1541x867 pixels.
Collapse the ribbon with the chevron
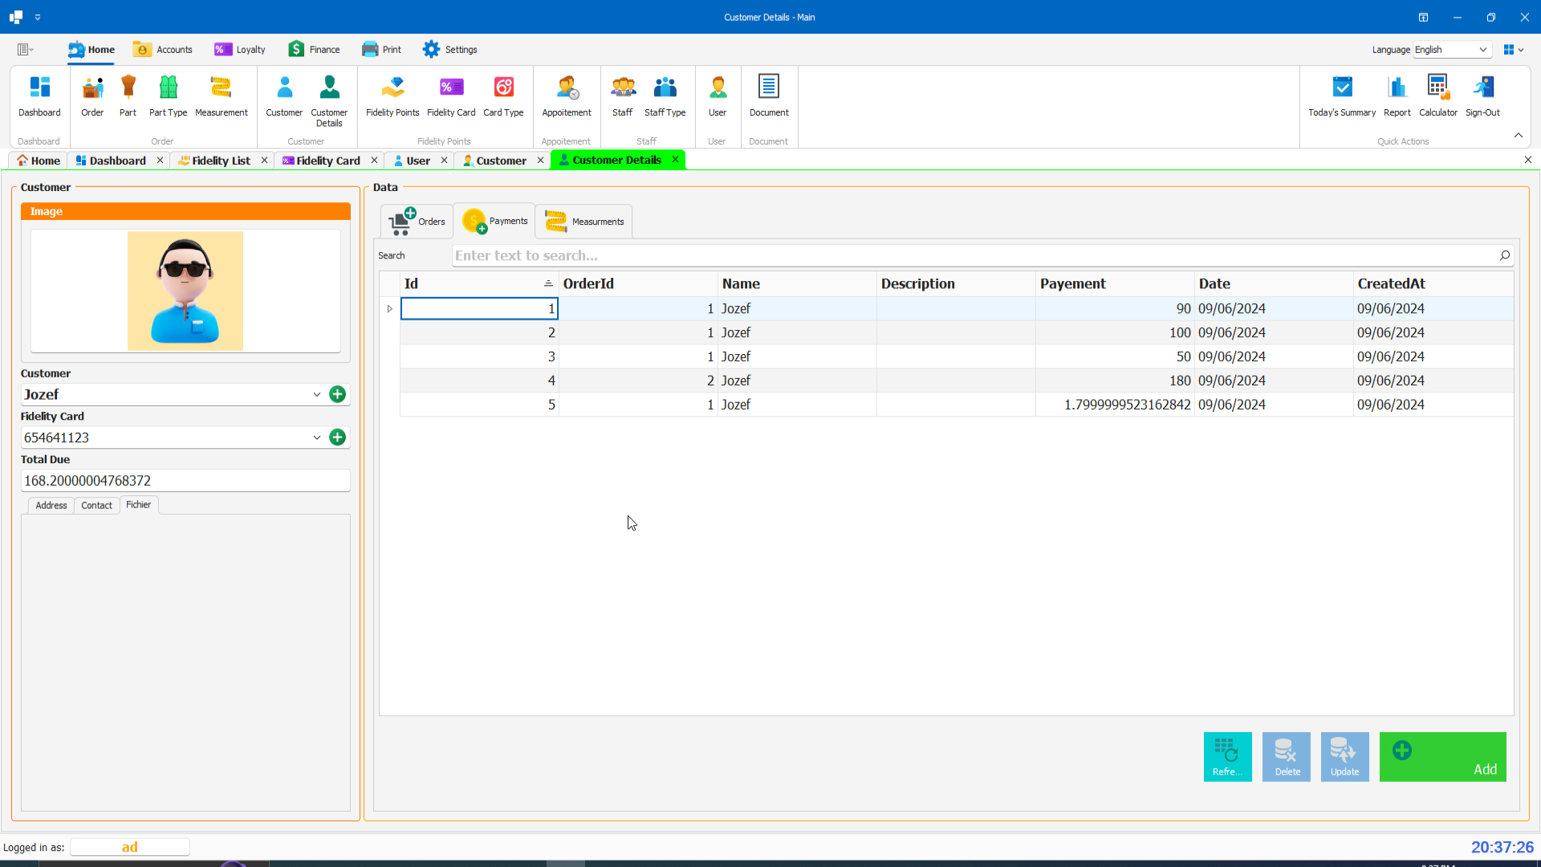point(1518,136)
